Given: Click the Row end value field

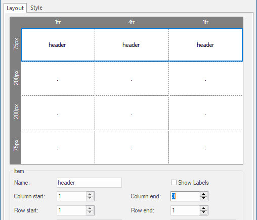Looking at the screenshot, I should (185, 210).
